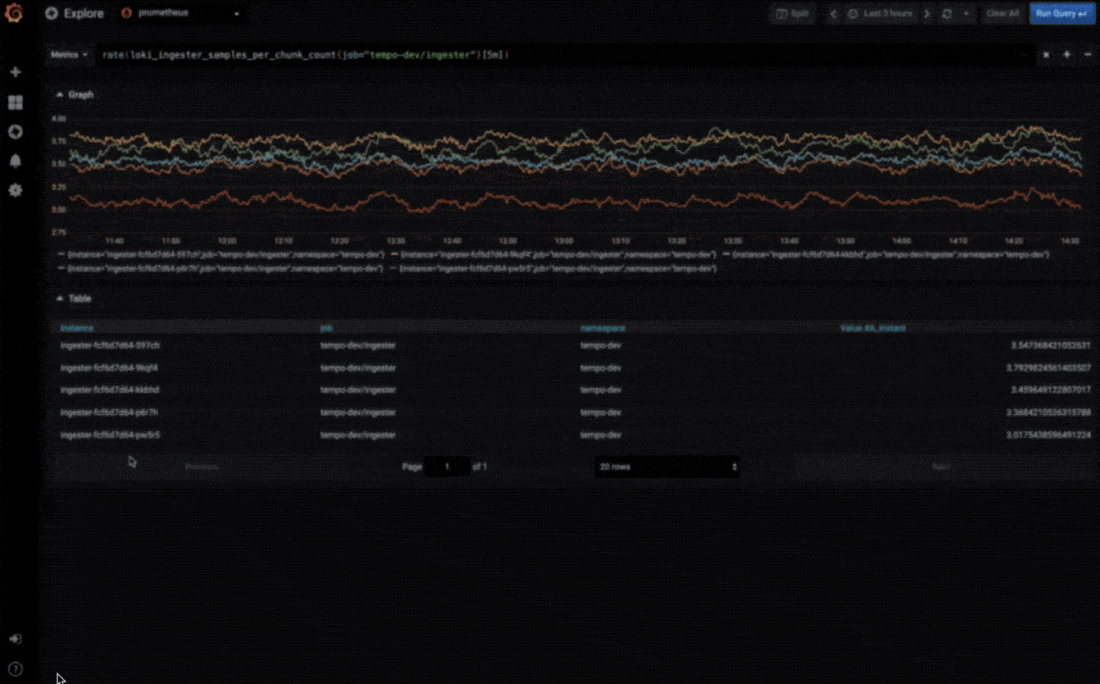The height and width of the screenshot is (684, 1100).
Task: Open the Dashboards grid icon in sidebar
Action: point(15,103)
